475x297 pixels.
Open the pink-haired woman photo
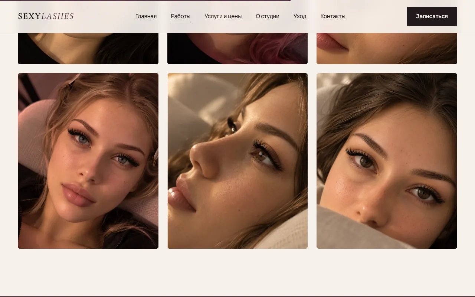(237, 48)
